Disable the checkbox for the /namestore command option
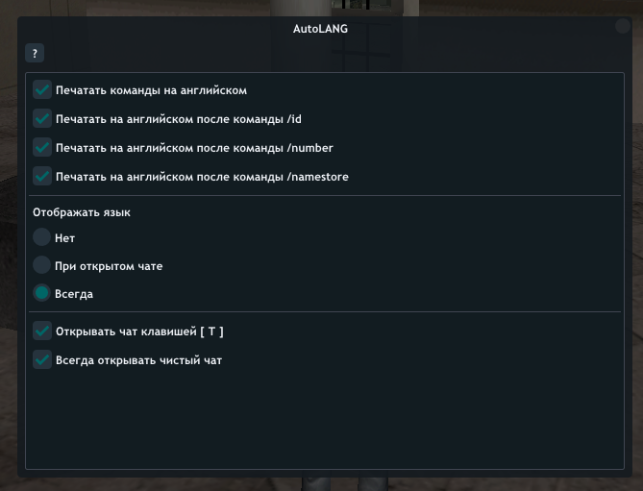Screen dimensions: 643x491 tap(42, 177)
